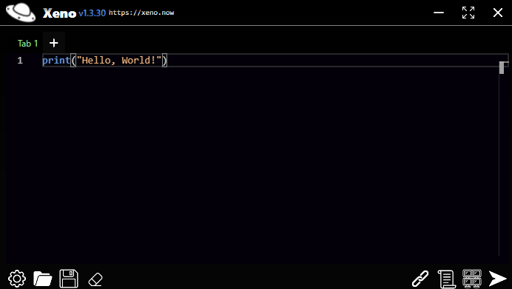
Task: Open the script list scroll icon
Action: pos(446,279)
